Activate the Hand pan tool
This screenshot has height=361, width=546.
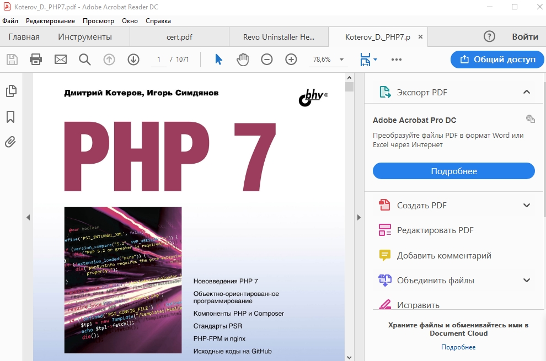click(243, 60)
